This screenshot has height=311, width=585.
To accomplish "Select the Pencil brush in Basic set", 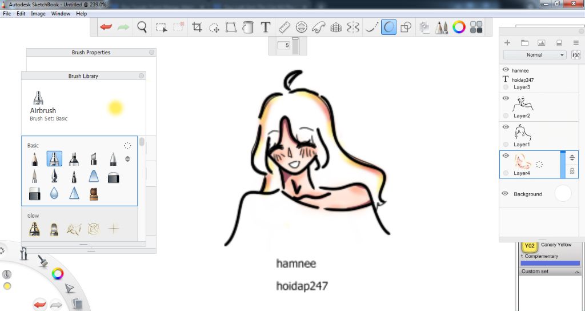I will click(x=34, y=159).
